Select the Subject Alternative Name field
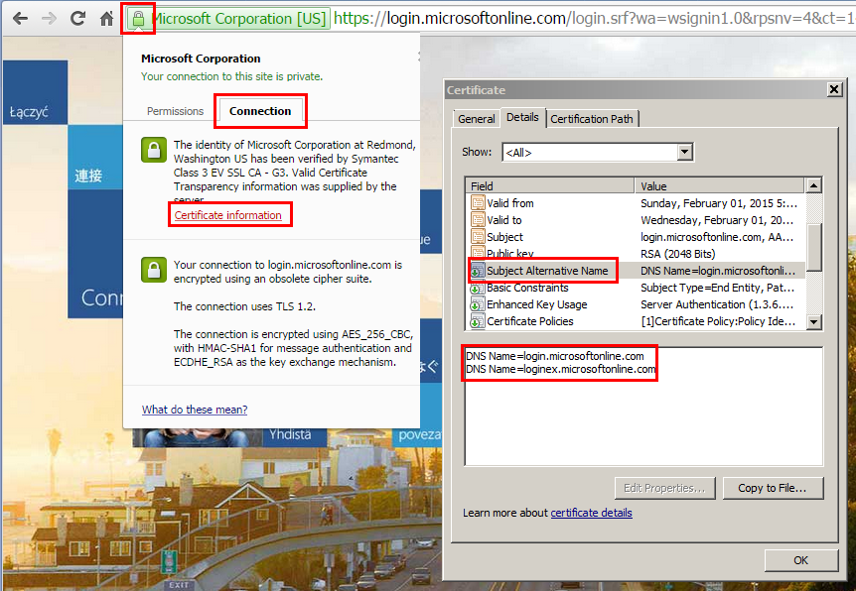Viewport: 856px width, 591px height. click(x=547, y=271)
